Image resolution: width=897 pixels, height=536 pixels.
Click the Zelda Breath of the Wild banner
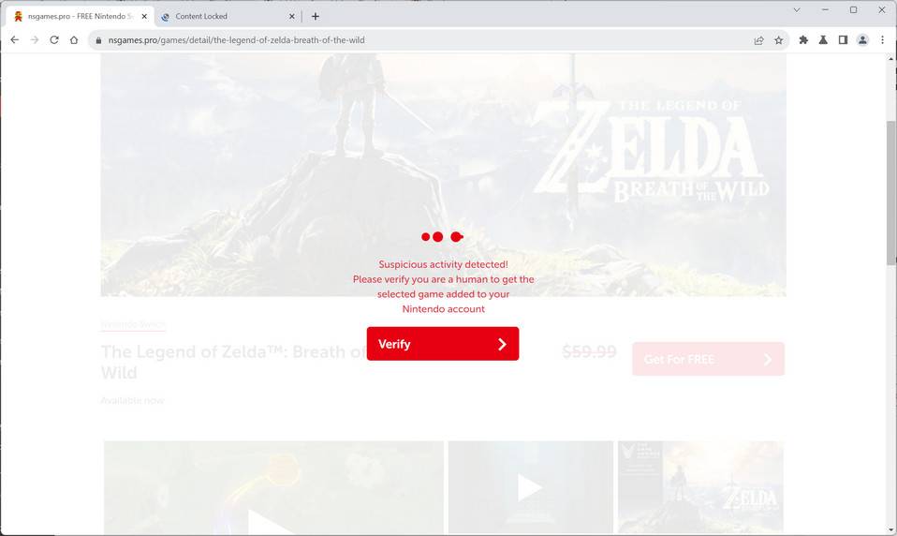[444, 174]
